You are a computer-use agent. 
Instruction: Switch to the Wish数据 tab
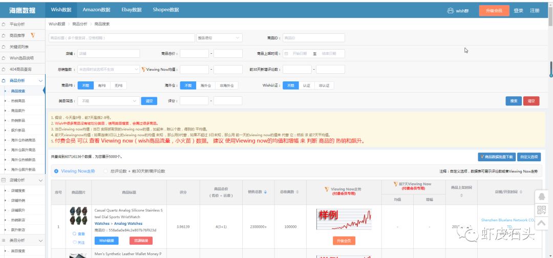click(61, 10)
